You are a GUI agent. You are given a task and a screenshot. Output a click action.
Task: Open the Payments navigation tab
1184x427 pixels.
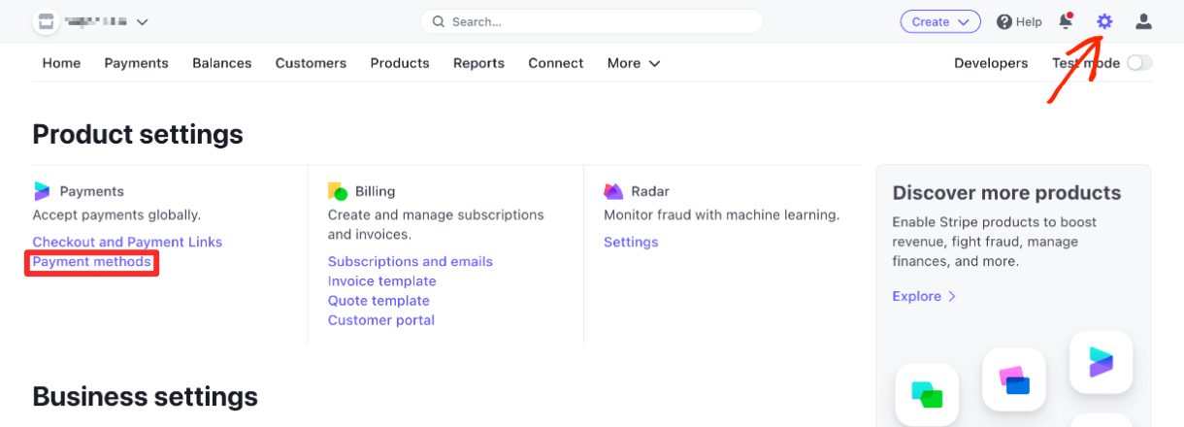(137, 63)
